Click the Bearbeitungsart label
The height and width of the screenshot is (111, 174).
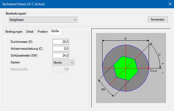pyautogui.click(x=16, y=14)
